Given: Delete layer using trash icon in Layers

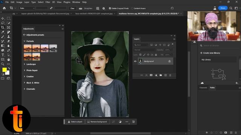Looking at the screenshot, I should tap(170, 75).
